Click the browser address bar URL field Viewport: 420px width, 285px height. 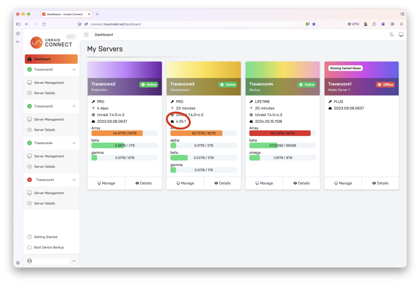197,24
